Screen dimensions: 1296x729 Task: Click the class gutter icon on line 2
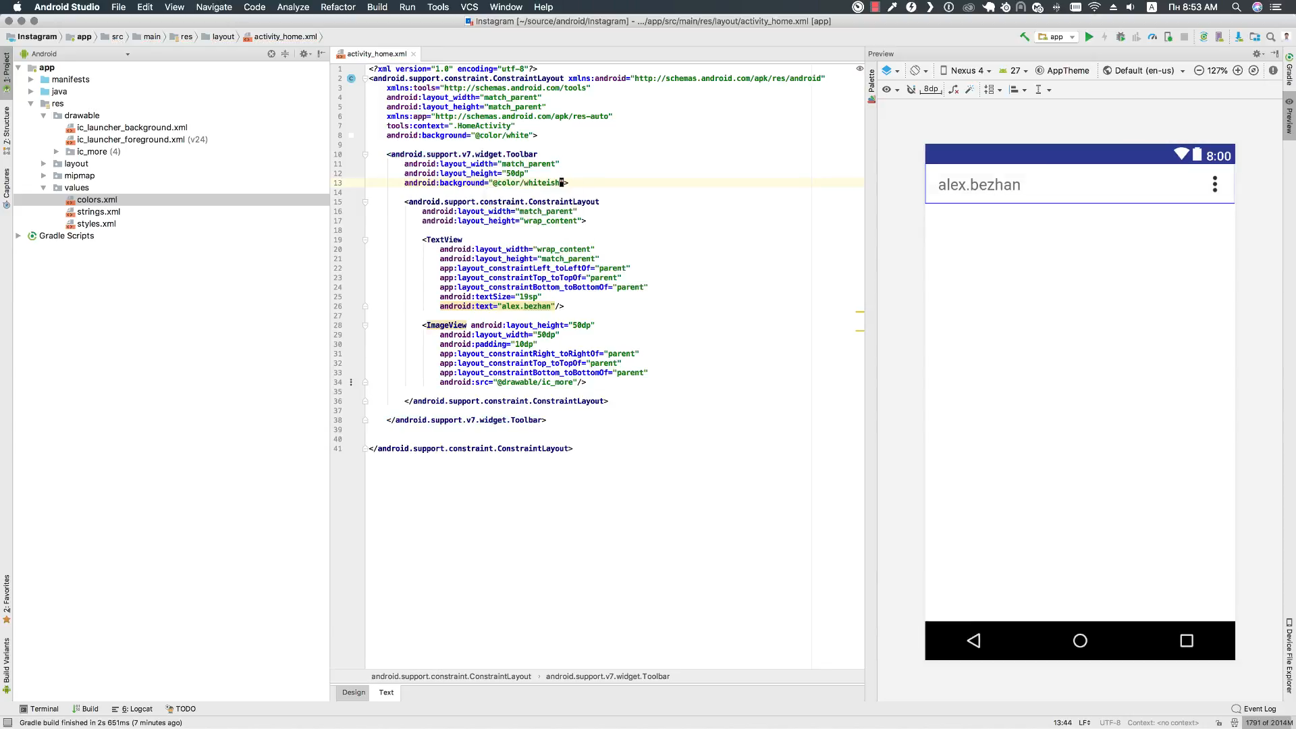coord(351,78)
